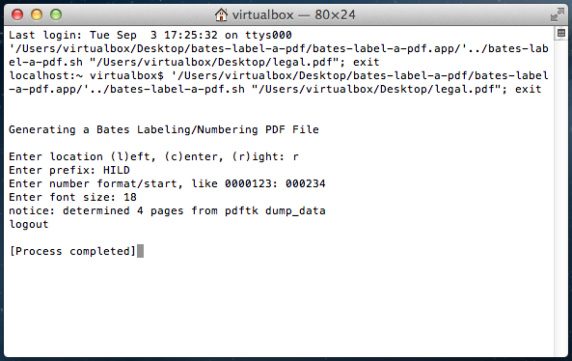Click the localhost:~ virtualbox$ prompt
Viewport: 572px width, 361px height.
(86, 75)
